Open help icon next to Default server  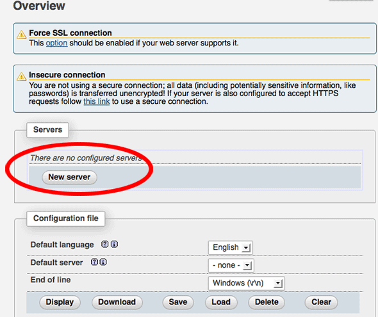point(94,262)
